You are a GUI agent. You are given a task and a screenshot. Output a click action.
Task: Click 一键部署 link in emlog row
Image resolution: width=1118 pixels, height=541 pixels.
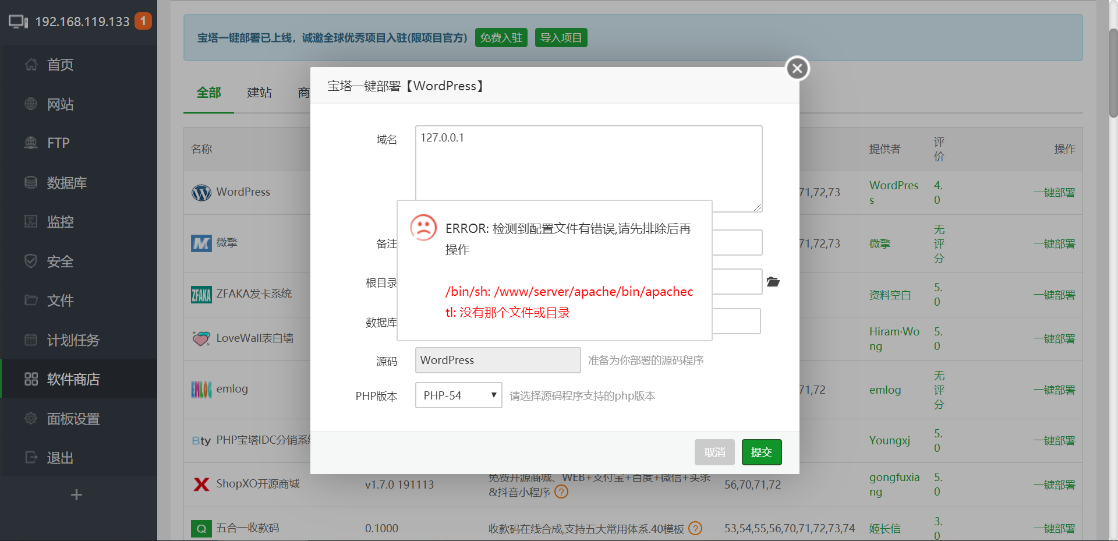pos(1055,390)
